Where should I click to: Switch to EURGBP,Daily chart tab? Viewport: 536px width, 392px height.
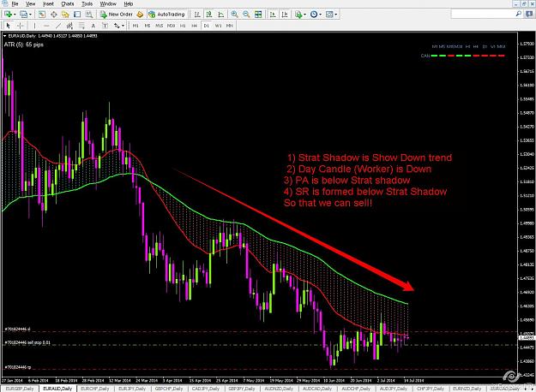[x=20, y=389]
